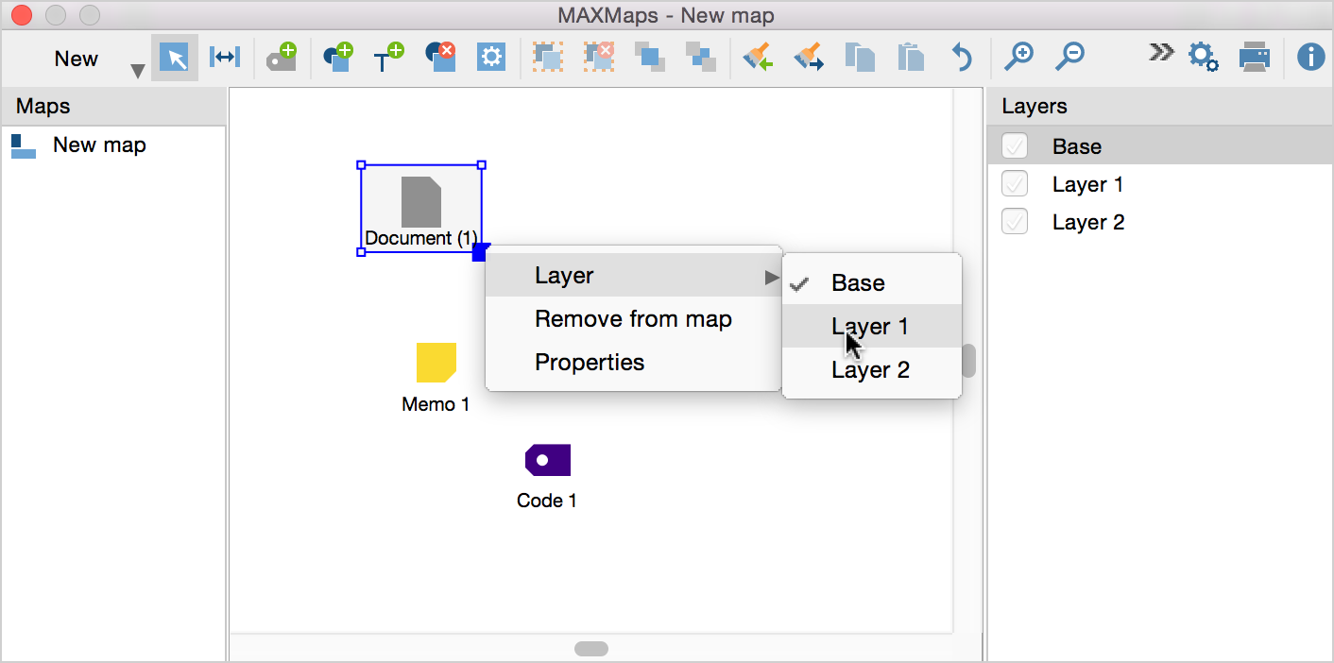Choose Properties in context menu
1334x663 pixels.
[633, 363]
